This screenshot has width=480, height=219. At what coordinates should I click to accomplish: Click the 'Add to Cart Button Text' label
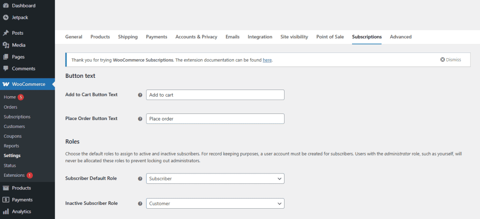click(x=91, y=95)
